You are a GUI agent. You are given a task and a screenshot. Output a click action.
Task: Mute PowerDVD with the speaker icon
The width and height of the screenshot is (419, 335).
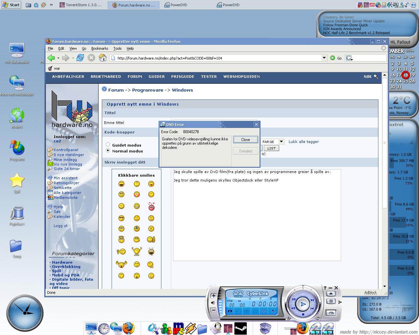tap(213, 303)
